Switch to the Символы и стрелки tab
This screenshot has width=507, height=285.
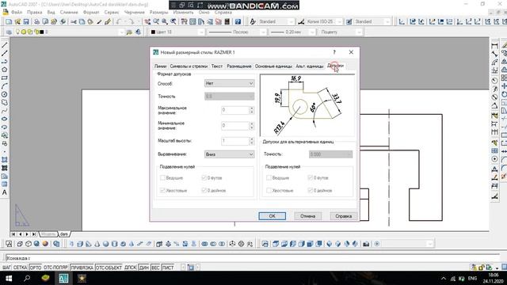coord(189,66)
